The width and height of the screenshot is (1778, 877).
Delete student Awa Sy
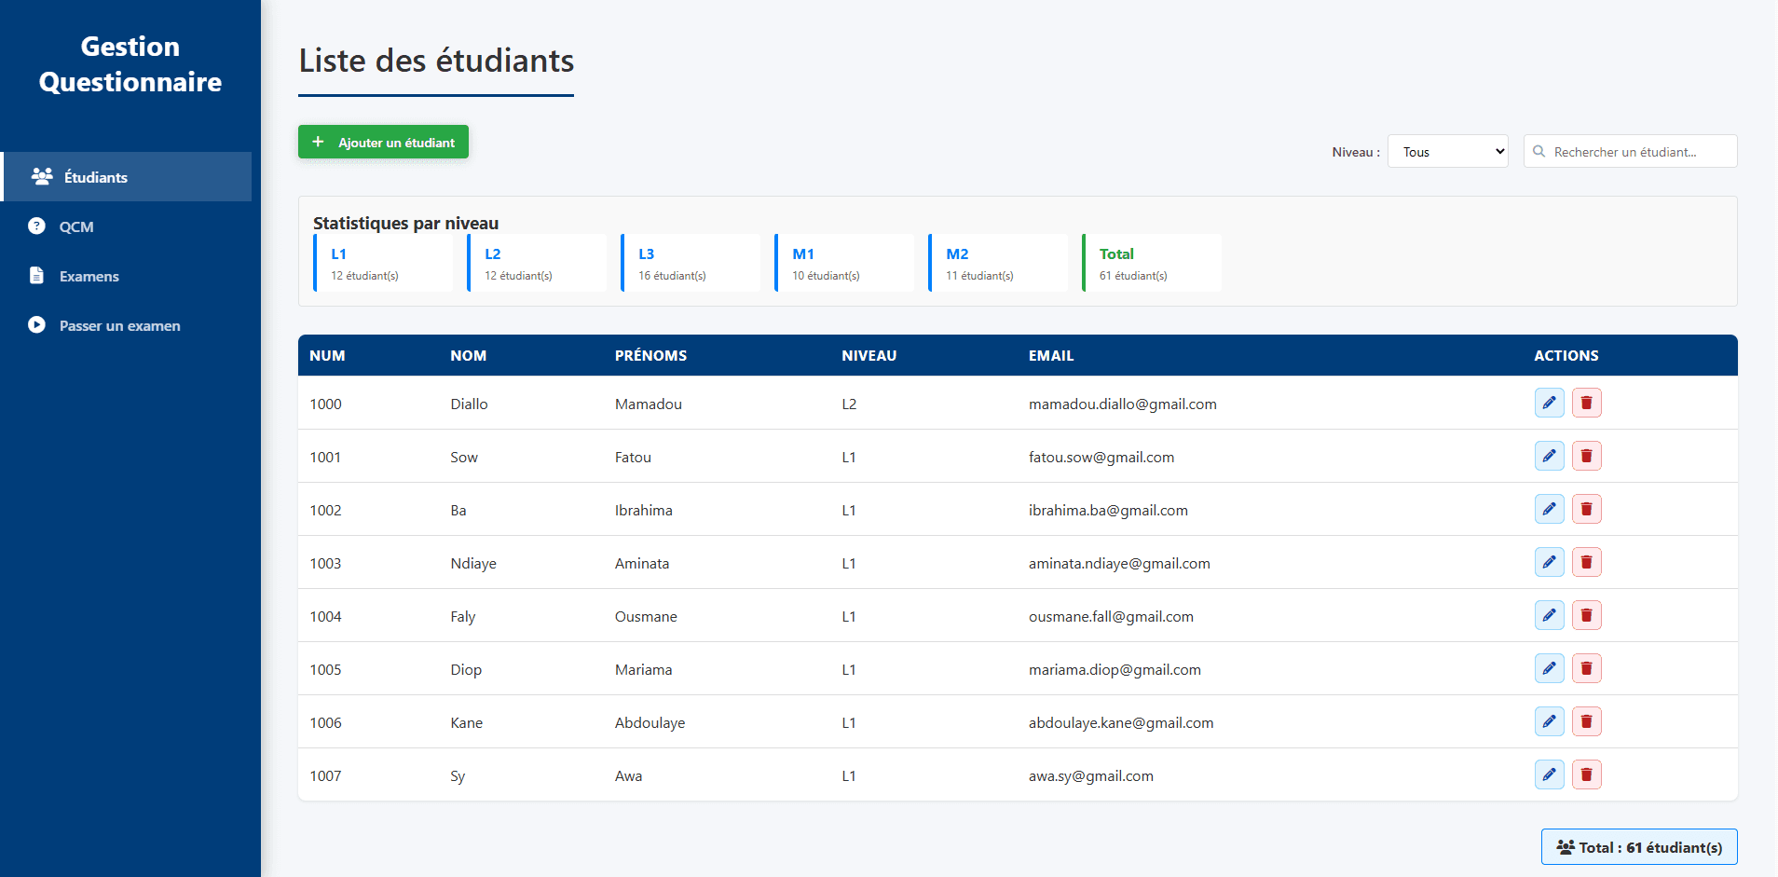(x=1586, y=774)
